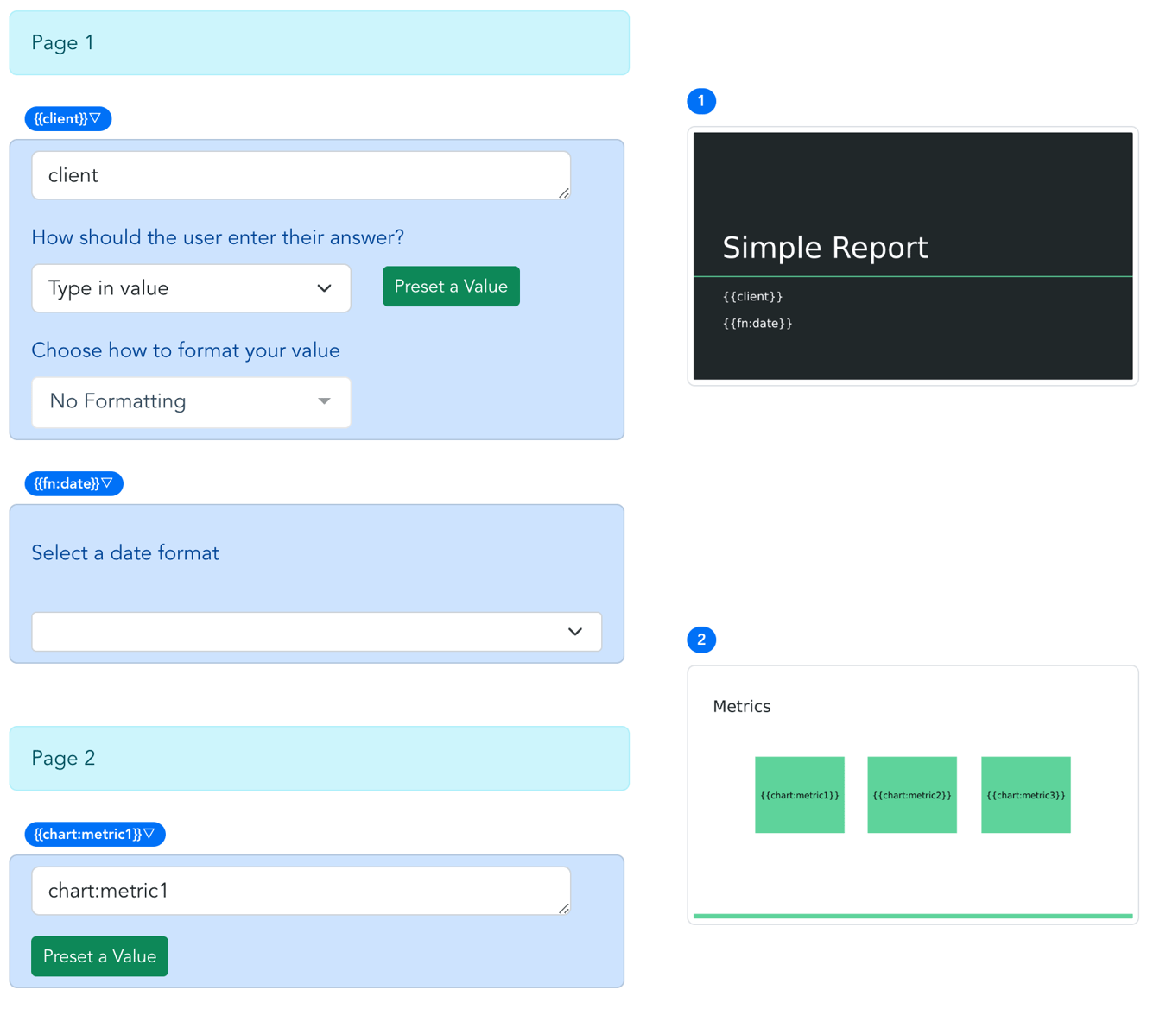This screenshot has height=1009, width=1166.
Task: Select the Page 1 header
Action: click(319, 42)
